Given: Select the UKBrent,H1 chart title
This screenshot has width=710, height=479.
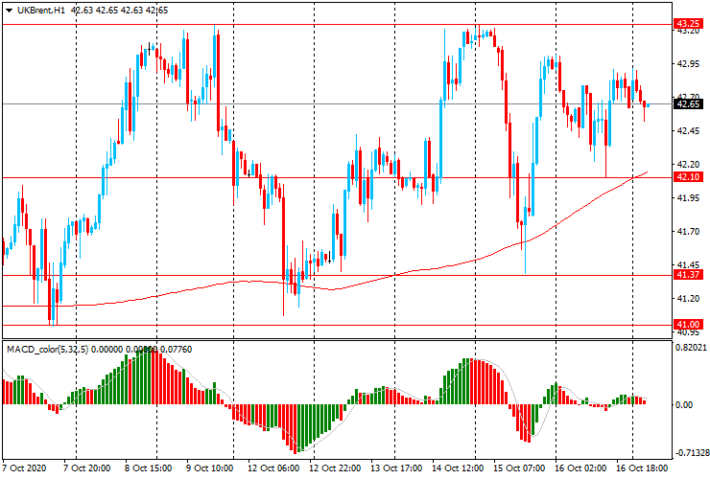Looking at the screenshot, I should (39, 10).
